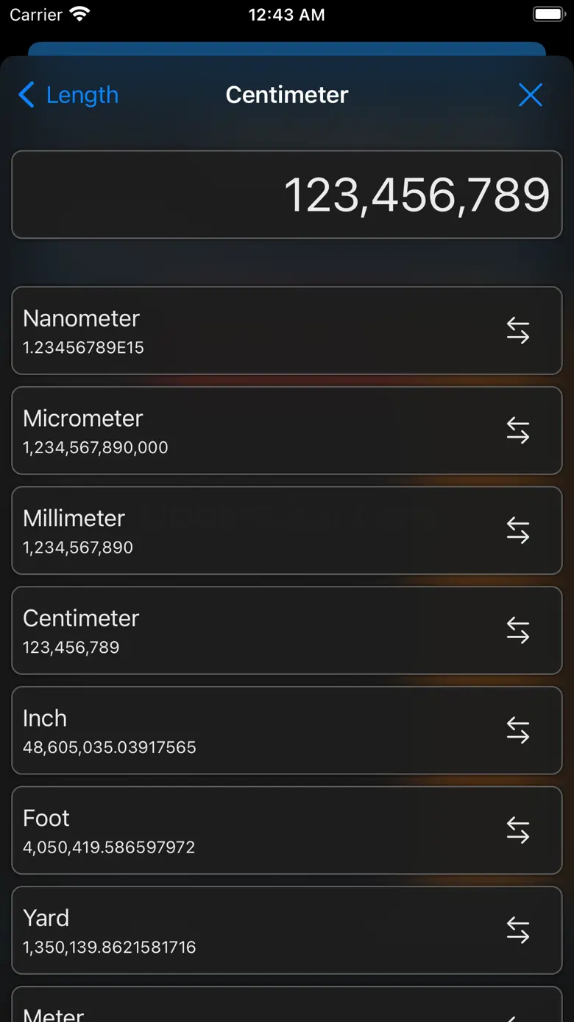Tap the swap arrows icon for Centimeter
574x1022 pixels.
518,630
